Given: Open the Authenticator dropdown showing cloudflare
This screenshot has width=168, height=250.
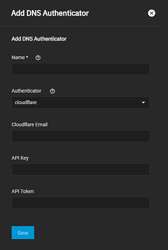Looking at the screenshot, I should (81, 103).
